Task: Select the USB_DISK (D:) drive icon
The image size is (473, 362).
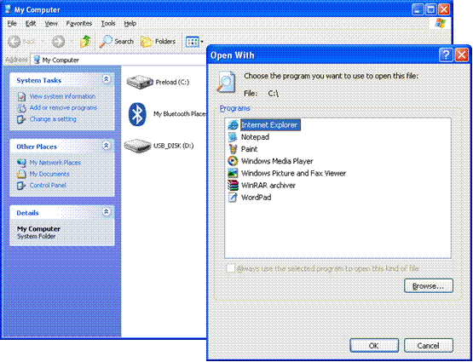Action: [x=137, y=146]
